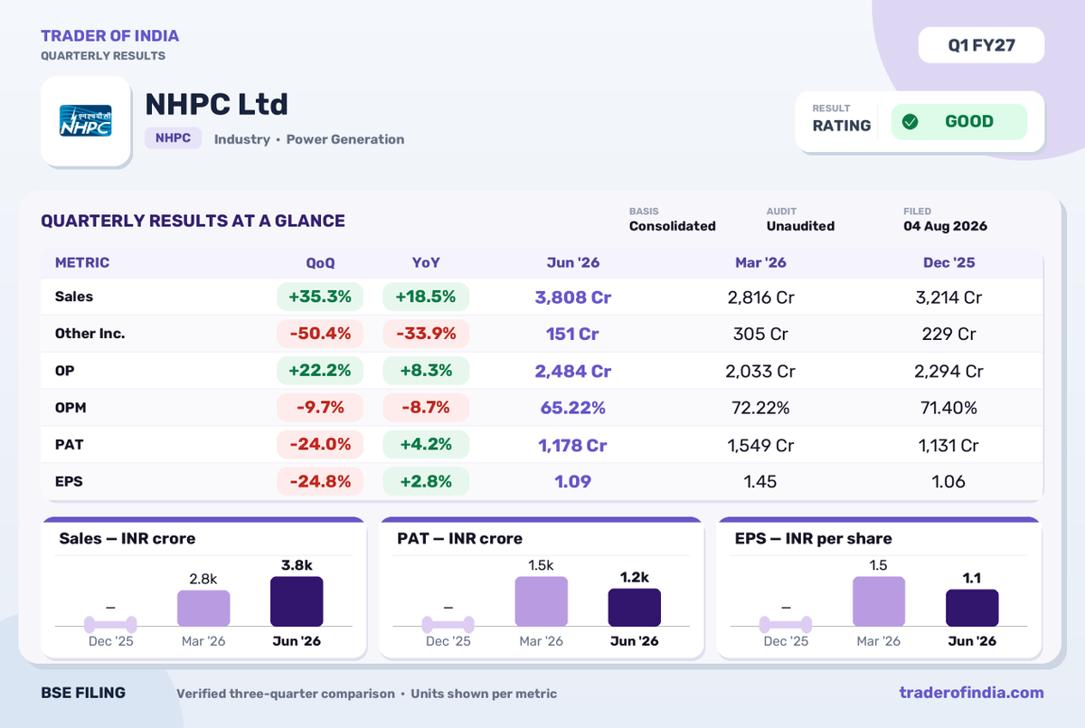
Task: Click OP value 2,484 Cr
Action: [573, 371]
